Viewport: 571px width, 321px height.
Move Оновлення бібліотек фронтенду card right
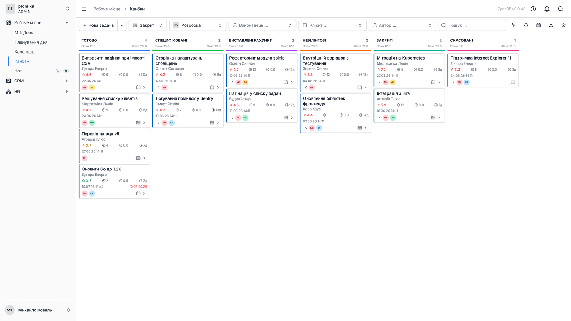click(x=365, y=128)
